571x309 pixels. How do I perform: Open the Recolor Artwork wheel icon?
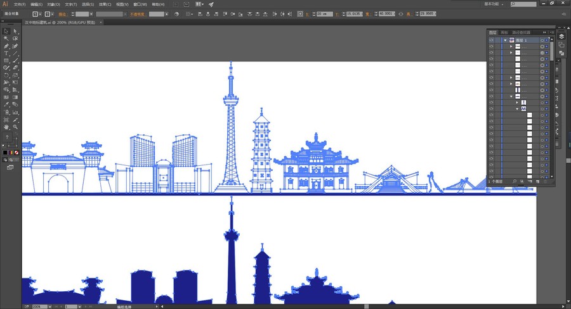[x=176, y=14]
